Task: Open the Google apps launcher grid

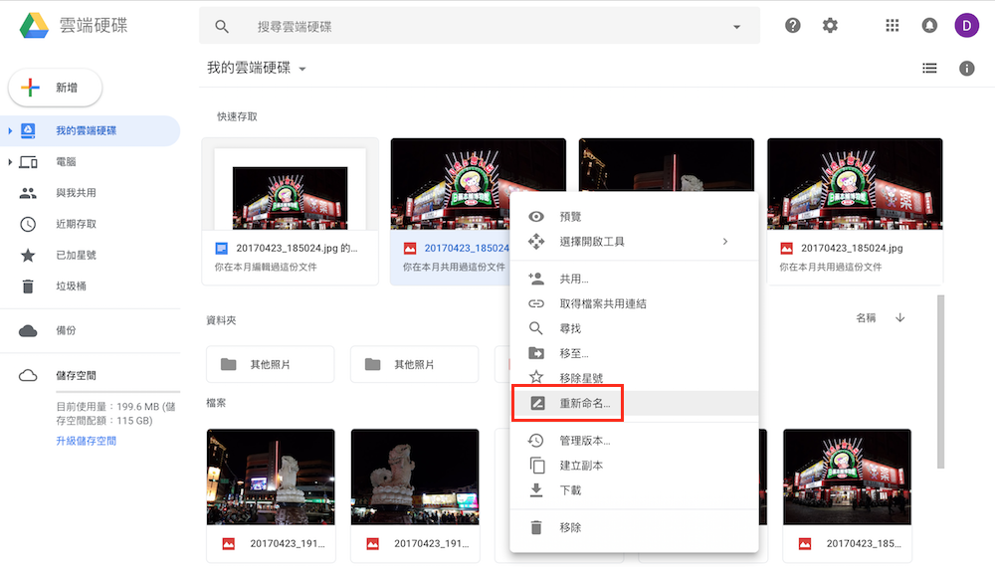Action: (x=893, y=25)
